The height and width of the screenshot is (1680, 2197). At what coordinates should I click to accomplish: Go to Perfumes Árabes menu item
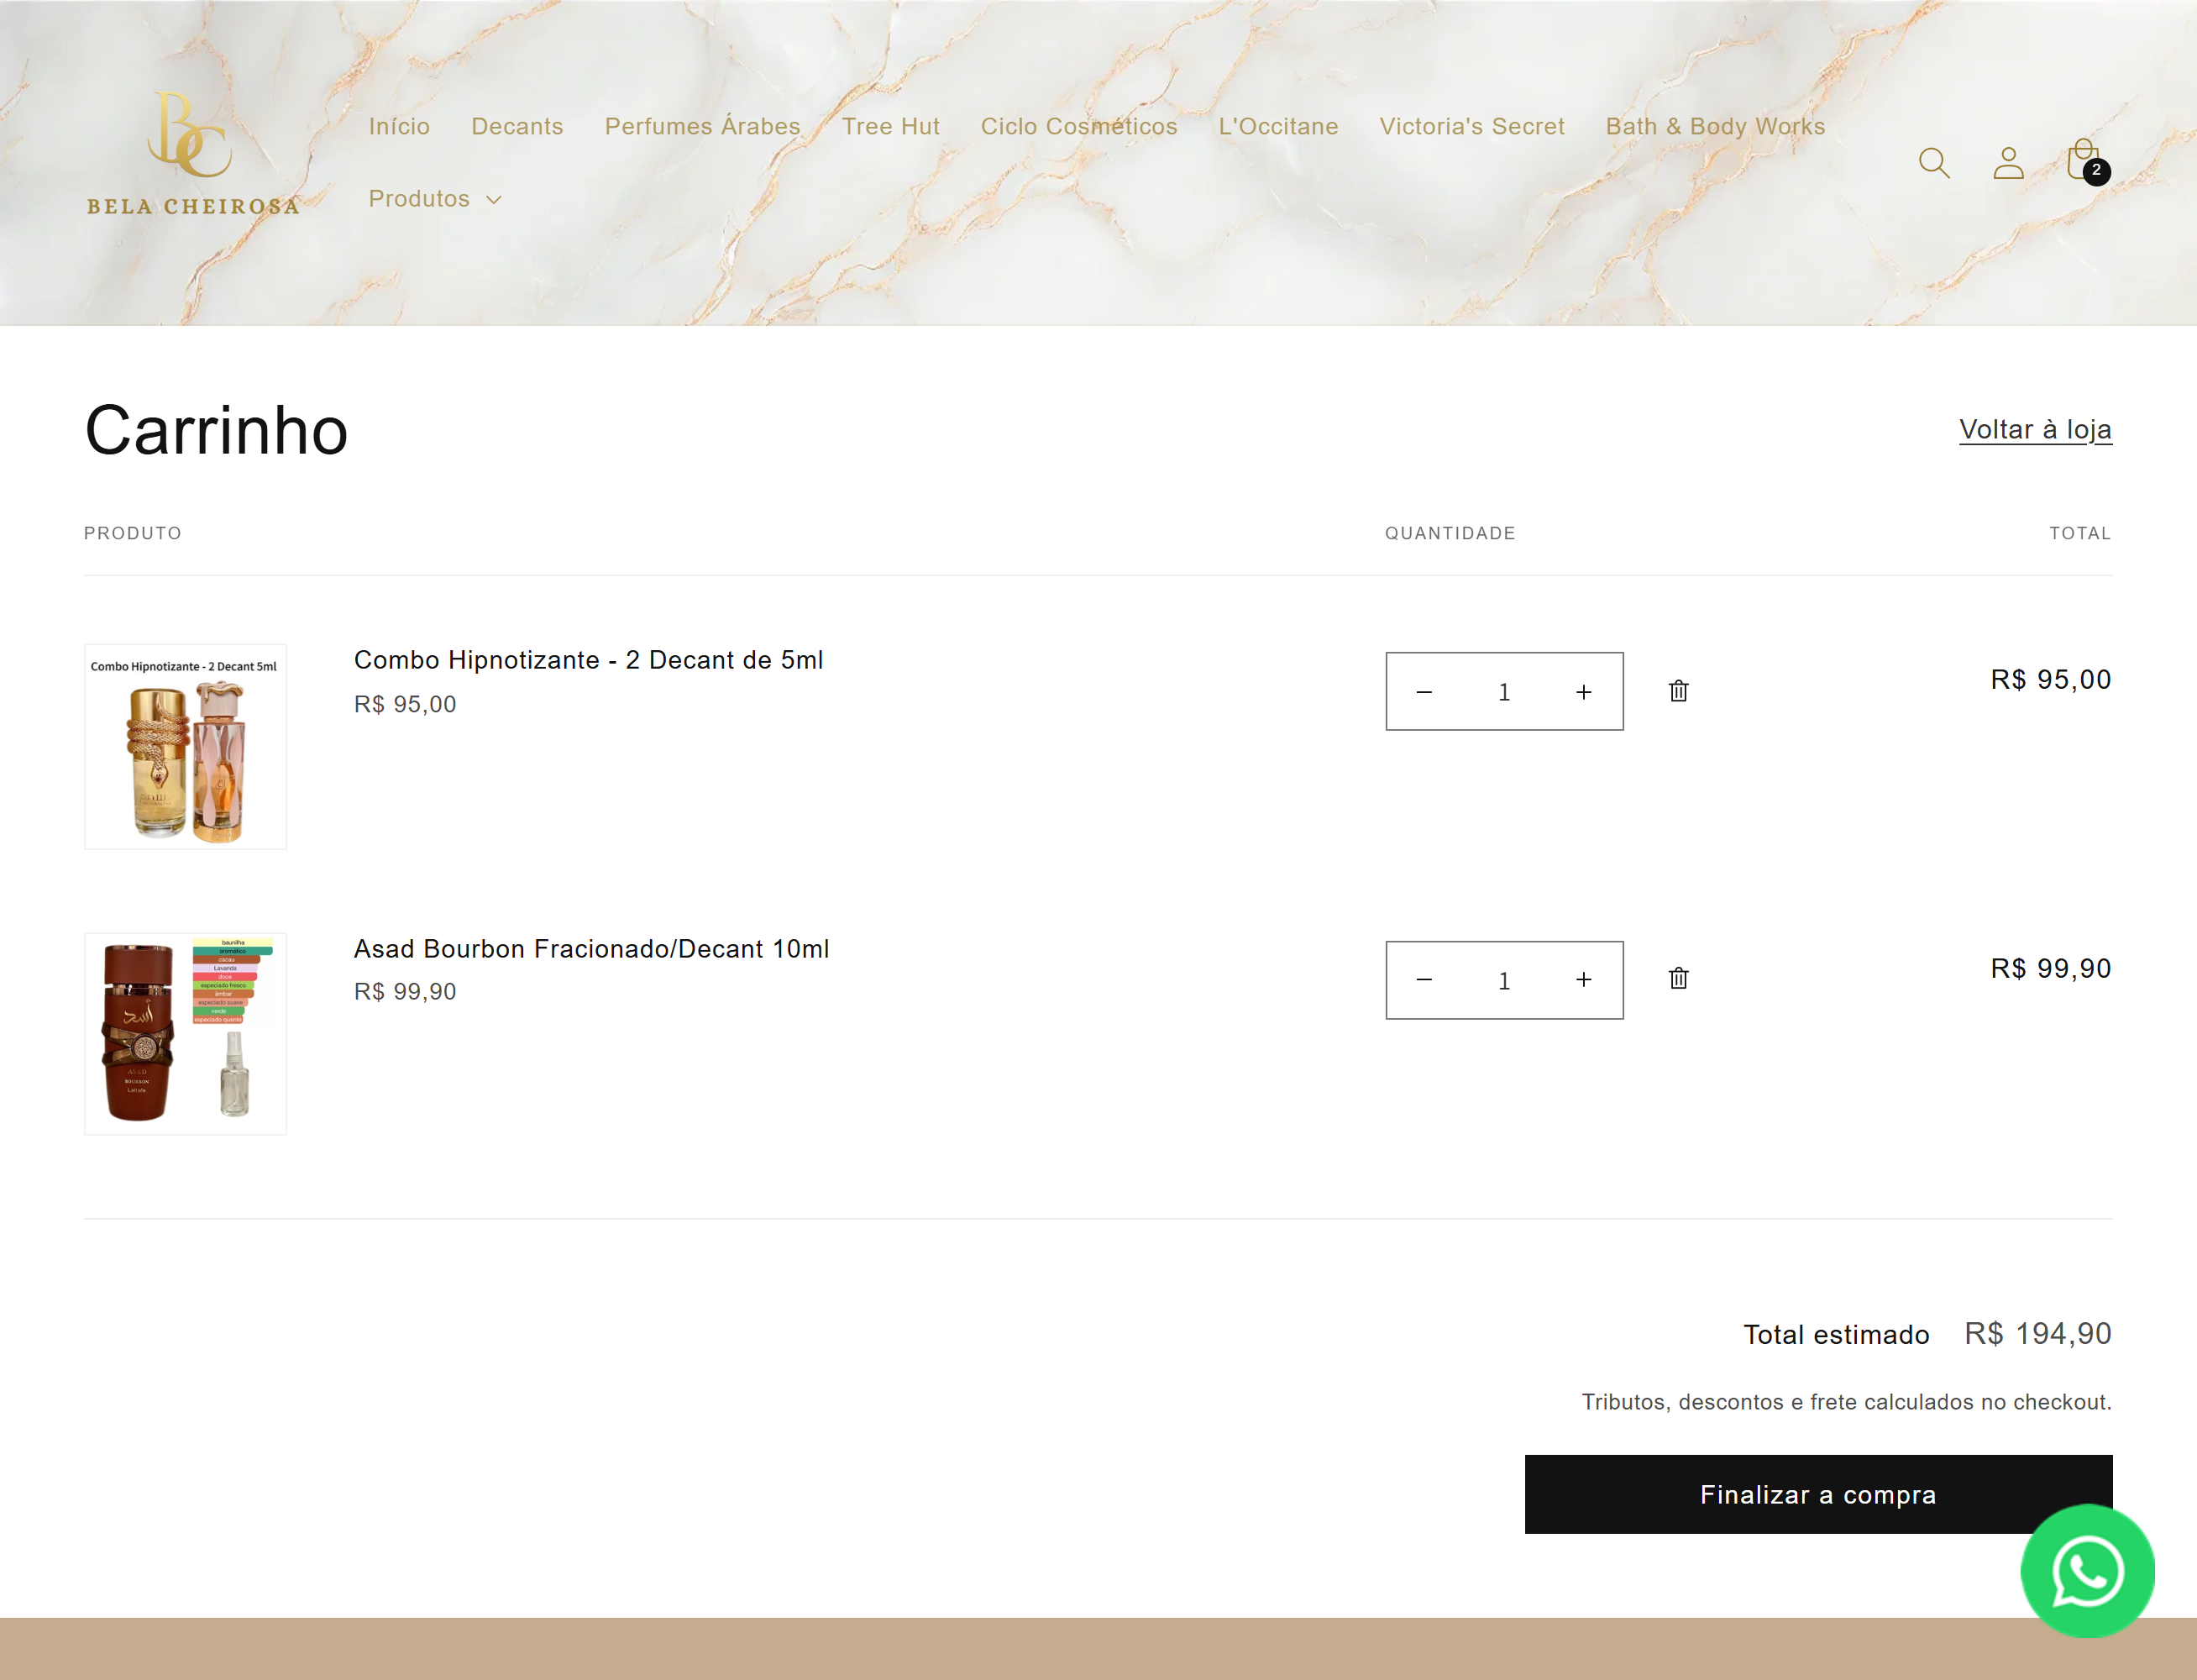tap(702, 126)
